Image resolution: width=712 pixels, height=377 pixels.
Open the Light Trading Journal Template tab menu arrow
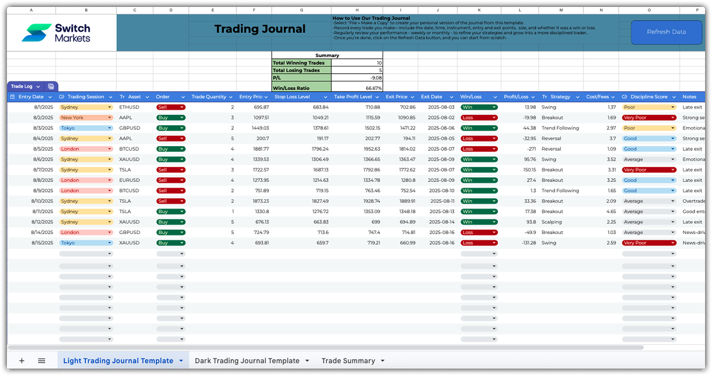(181, 361)
